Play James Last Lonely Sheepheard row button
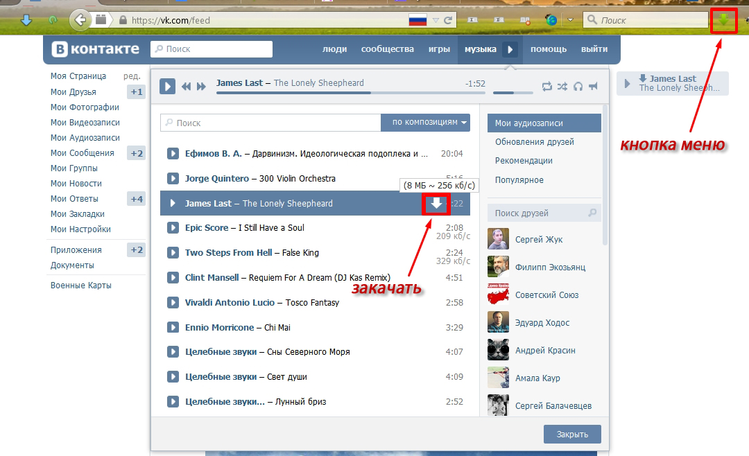Viewport: 749px width, 456px height. click(x=173, y=204)
